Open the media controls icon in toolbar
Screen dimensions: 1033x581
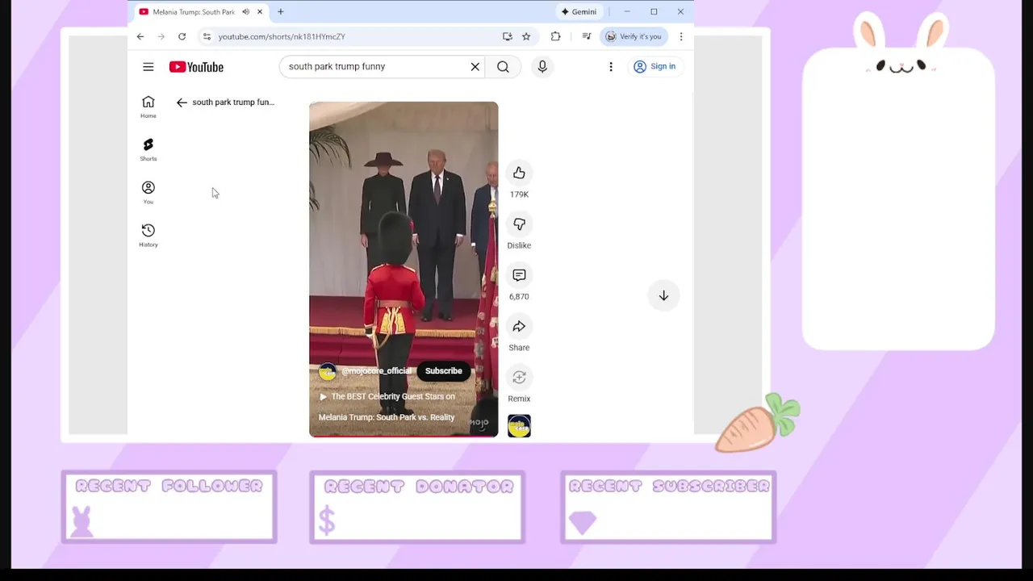587,36
